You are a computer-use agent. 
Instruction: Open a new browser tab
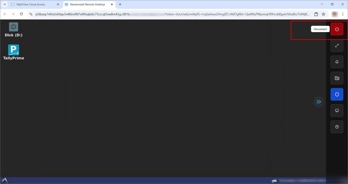[x=120, y=4]
